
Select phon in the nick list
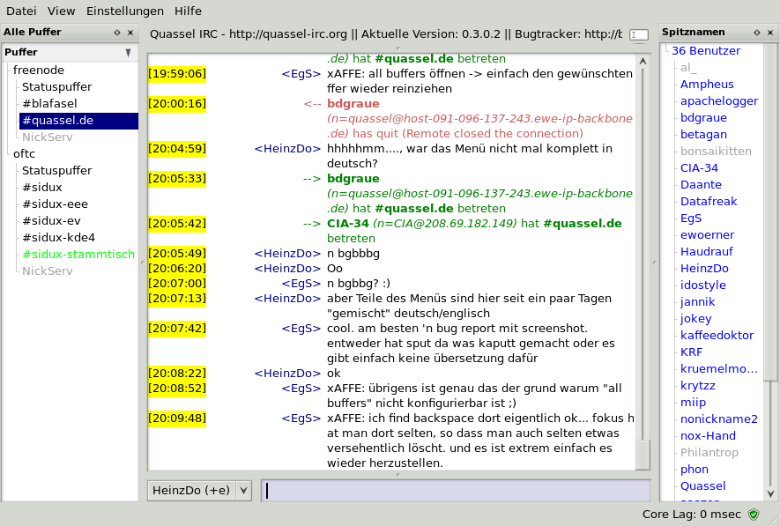pyautogui.click(x=695, y=470)
